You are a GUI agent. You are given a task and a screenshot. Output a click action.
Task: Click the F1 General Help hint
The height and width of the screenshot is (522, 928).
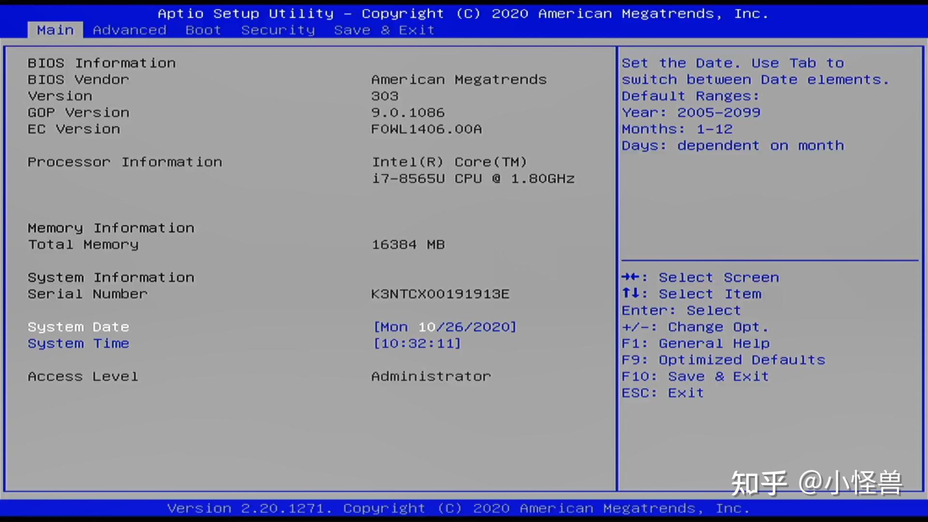[x=696, y=344]
